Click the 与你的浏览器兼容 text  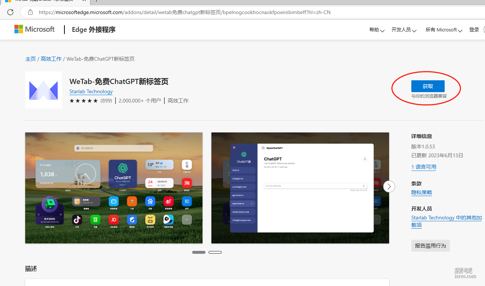(429, 96)
